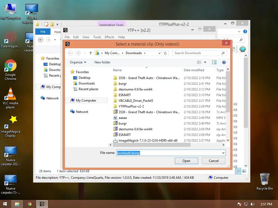Select the aaaaa MP4 video file
Image resolution: width=278 pixels, height=208 pixels.
coord(122,118)
